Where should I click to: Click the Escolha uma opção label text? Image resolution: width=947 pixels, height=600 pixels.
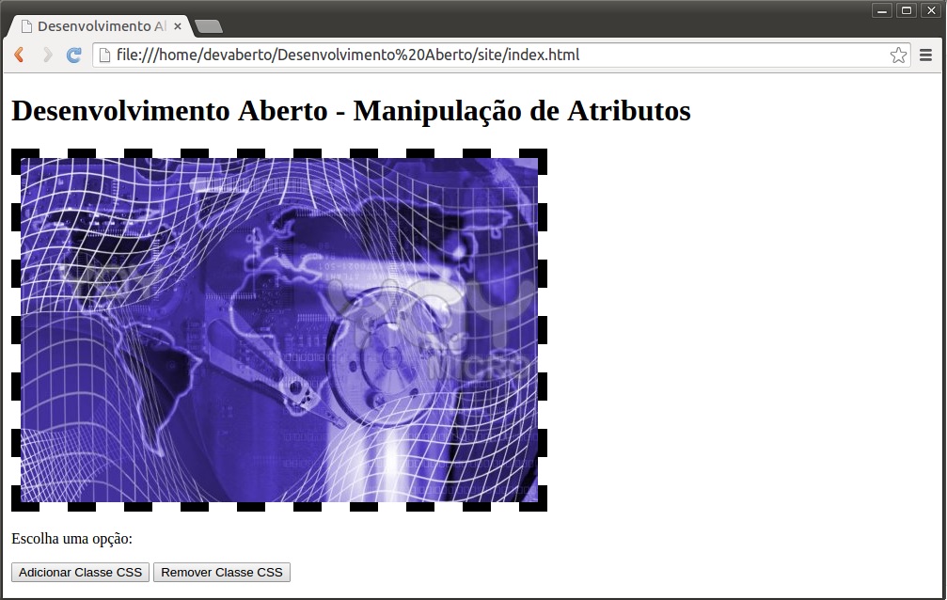[x=71, y=539]
